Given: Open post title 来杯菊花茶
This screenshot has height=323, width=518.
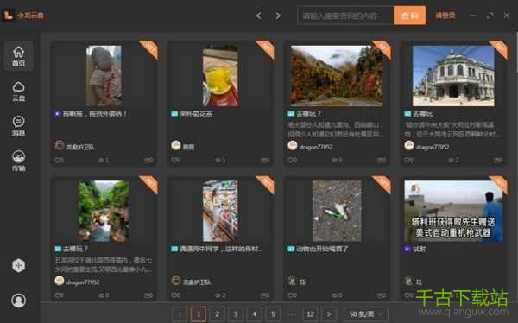Looking at the screenshot, I should coord(196,114).
